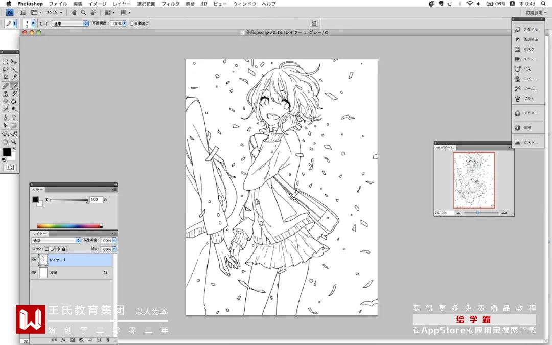Open the tool preset picker arrow
Image resolution: width=552 pixels, height=345 pixels.
pos(15,24)
